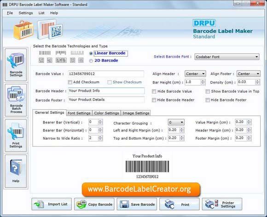Click the second 2D barcode sample icon
267x217 pixels.
pyautogui.click(x=50, y=60)
